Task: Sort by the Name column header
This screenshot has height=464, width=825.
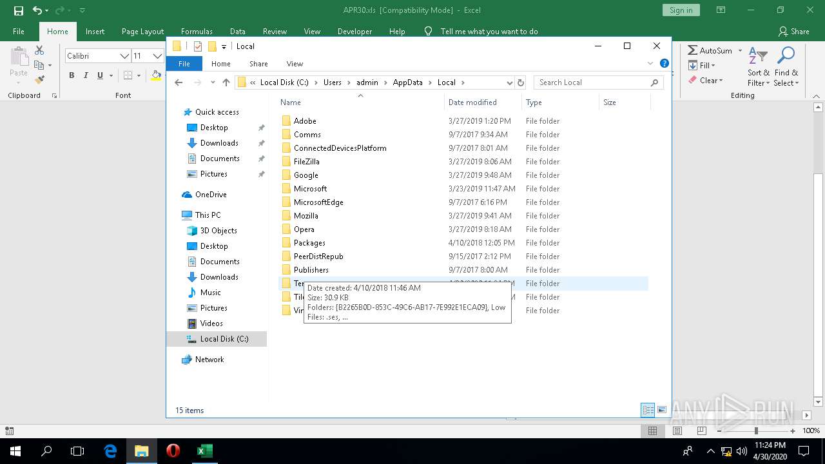Action: (291, 102)
